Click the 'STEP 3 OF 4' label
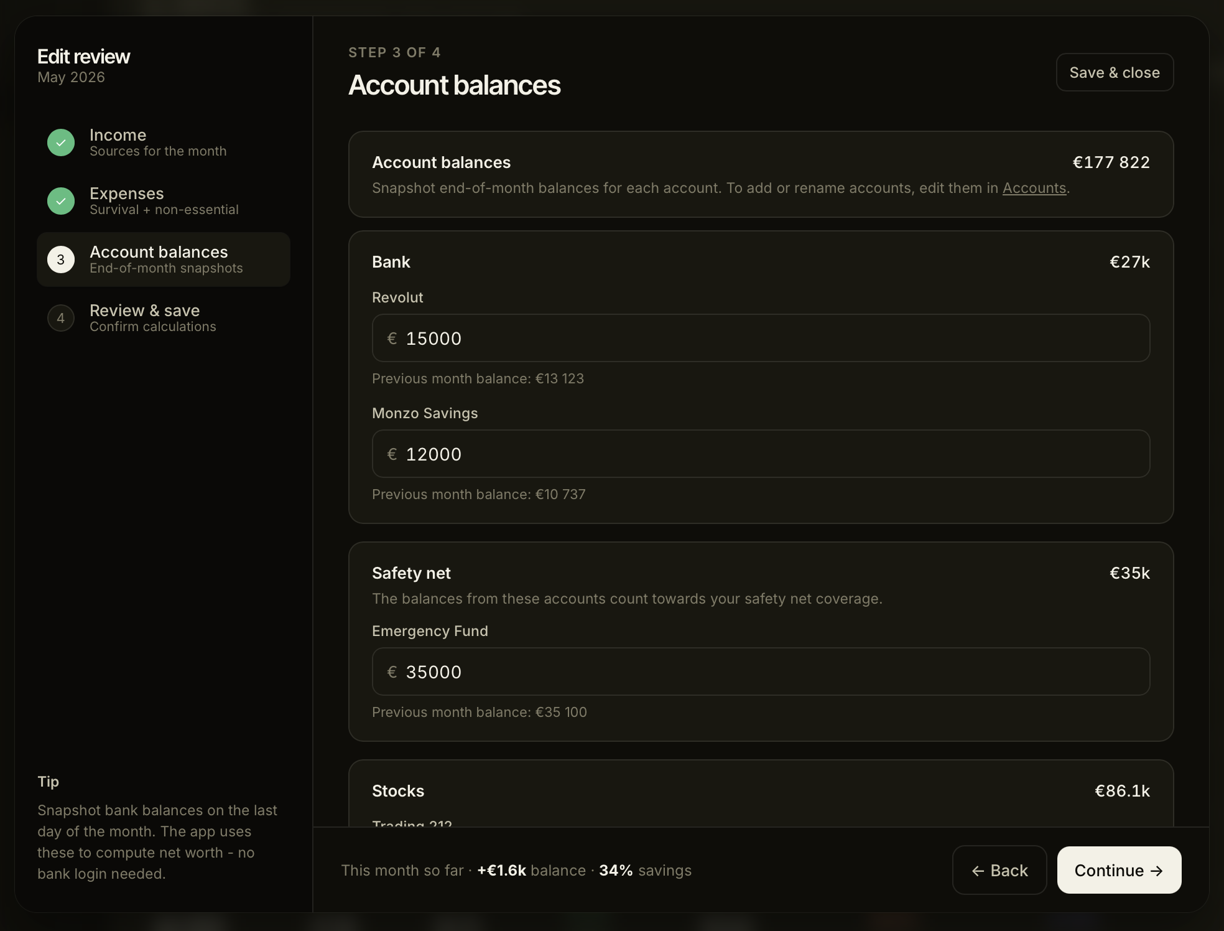1224x931 pixels. [x=394, y=52]
